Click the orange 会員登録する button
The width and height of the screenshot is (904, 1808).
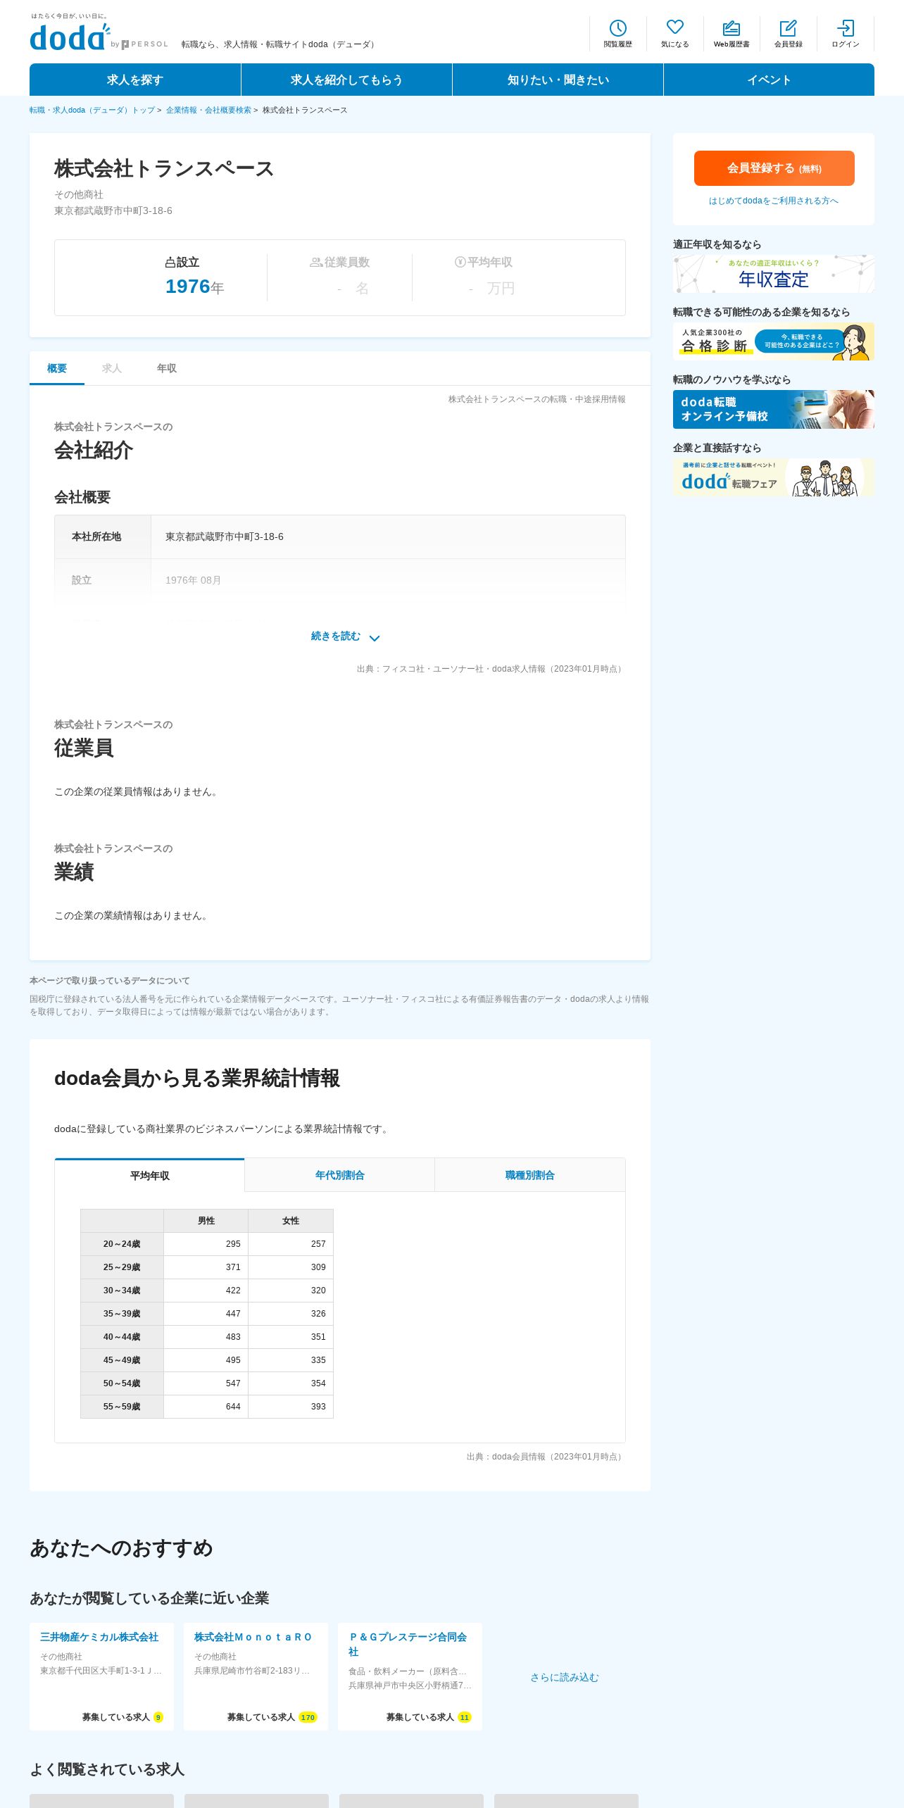(774, 168)
